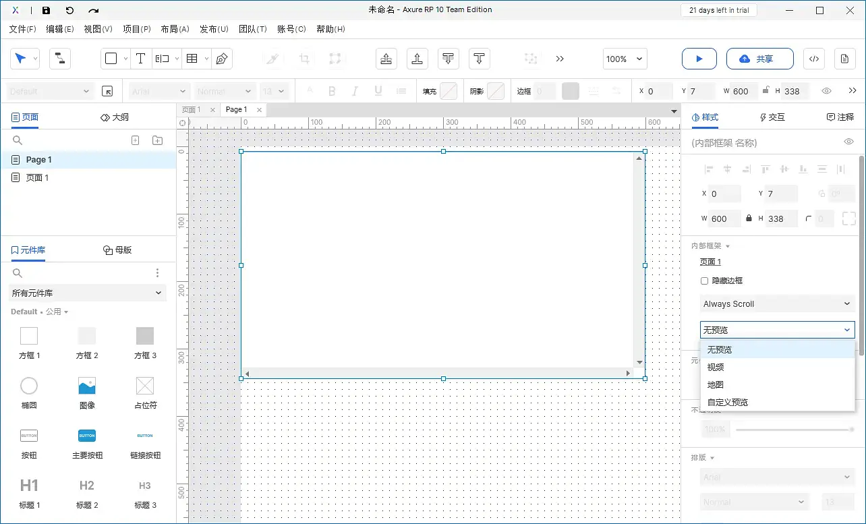This screenshot has width=866, height=524.
Task: Toggle the 隐藏边框 checkbox
Action: click(x=704, y=281)
